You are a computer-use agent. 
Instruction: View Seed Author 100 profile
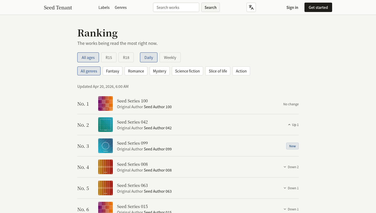(158, 107)
